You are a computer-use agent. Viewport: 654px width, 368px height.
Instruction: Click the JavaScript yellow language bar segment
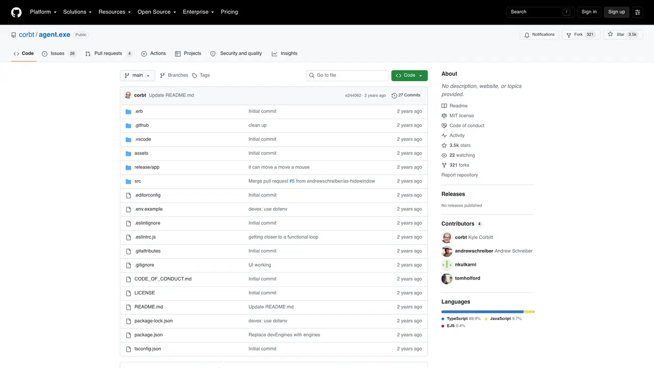click(529, 311)
